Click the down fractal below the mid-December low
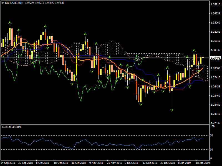Viewport: 222px width, 166px height. 141,105
